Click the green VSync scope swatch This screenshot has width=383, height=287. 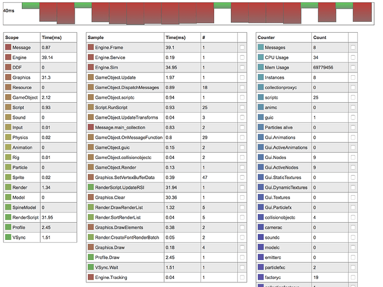pyautogui.click(x=8, y=237)
